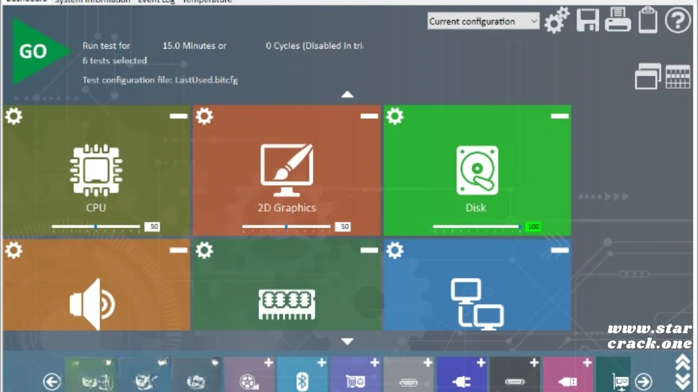Switch to the Event Log tab

click(157, 2)
